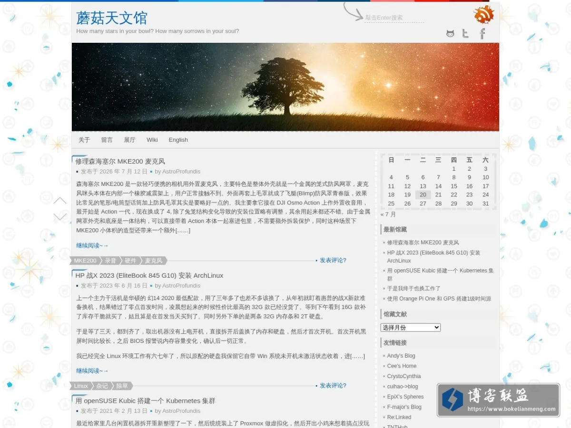The width and height of the screenshot is (571, 428).
Task: Click the up arrow navigation chevron
Action: tap(60, 201)
